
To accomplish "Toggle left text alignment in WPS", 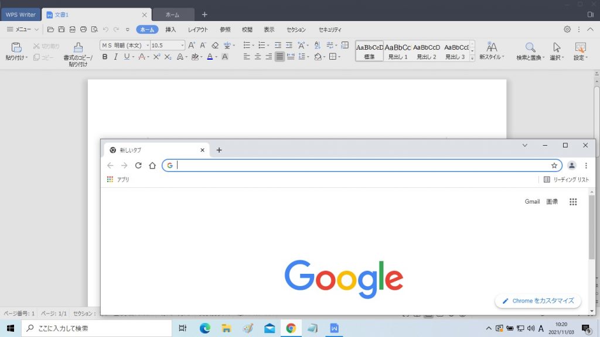I will (x=247, y=57).
